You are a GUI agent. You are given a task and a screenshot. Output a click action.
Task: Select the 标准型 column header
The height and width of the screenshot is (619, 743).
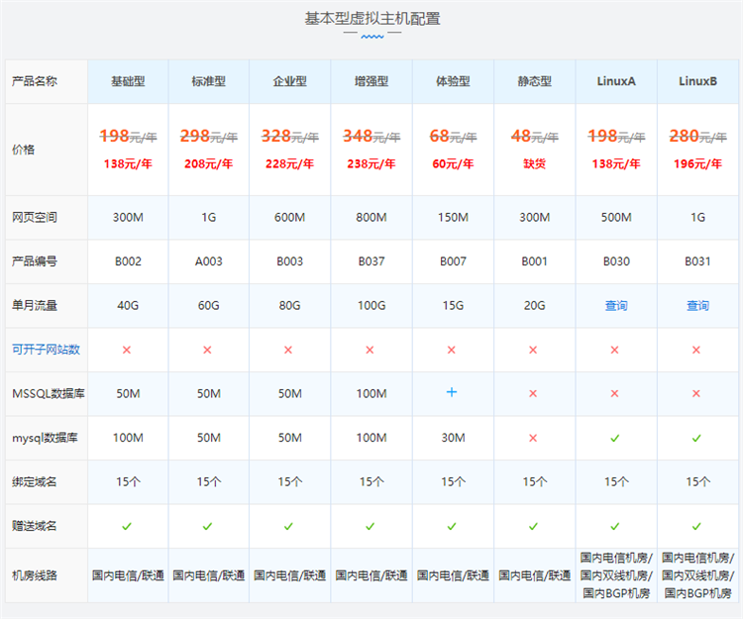(208, 81)
